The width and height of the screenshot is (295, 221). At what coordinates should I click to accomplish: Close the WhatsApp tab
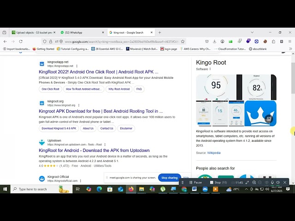[x=103, y=33]
